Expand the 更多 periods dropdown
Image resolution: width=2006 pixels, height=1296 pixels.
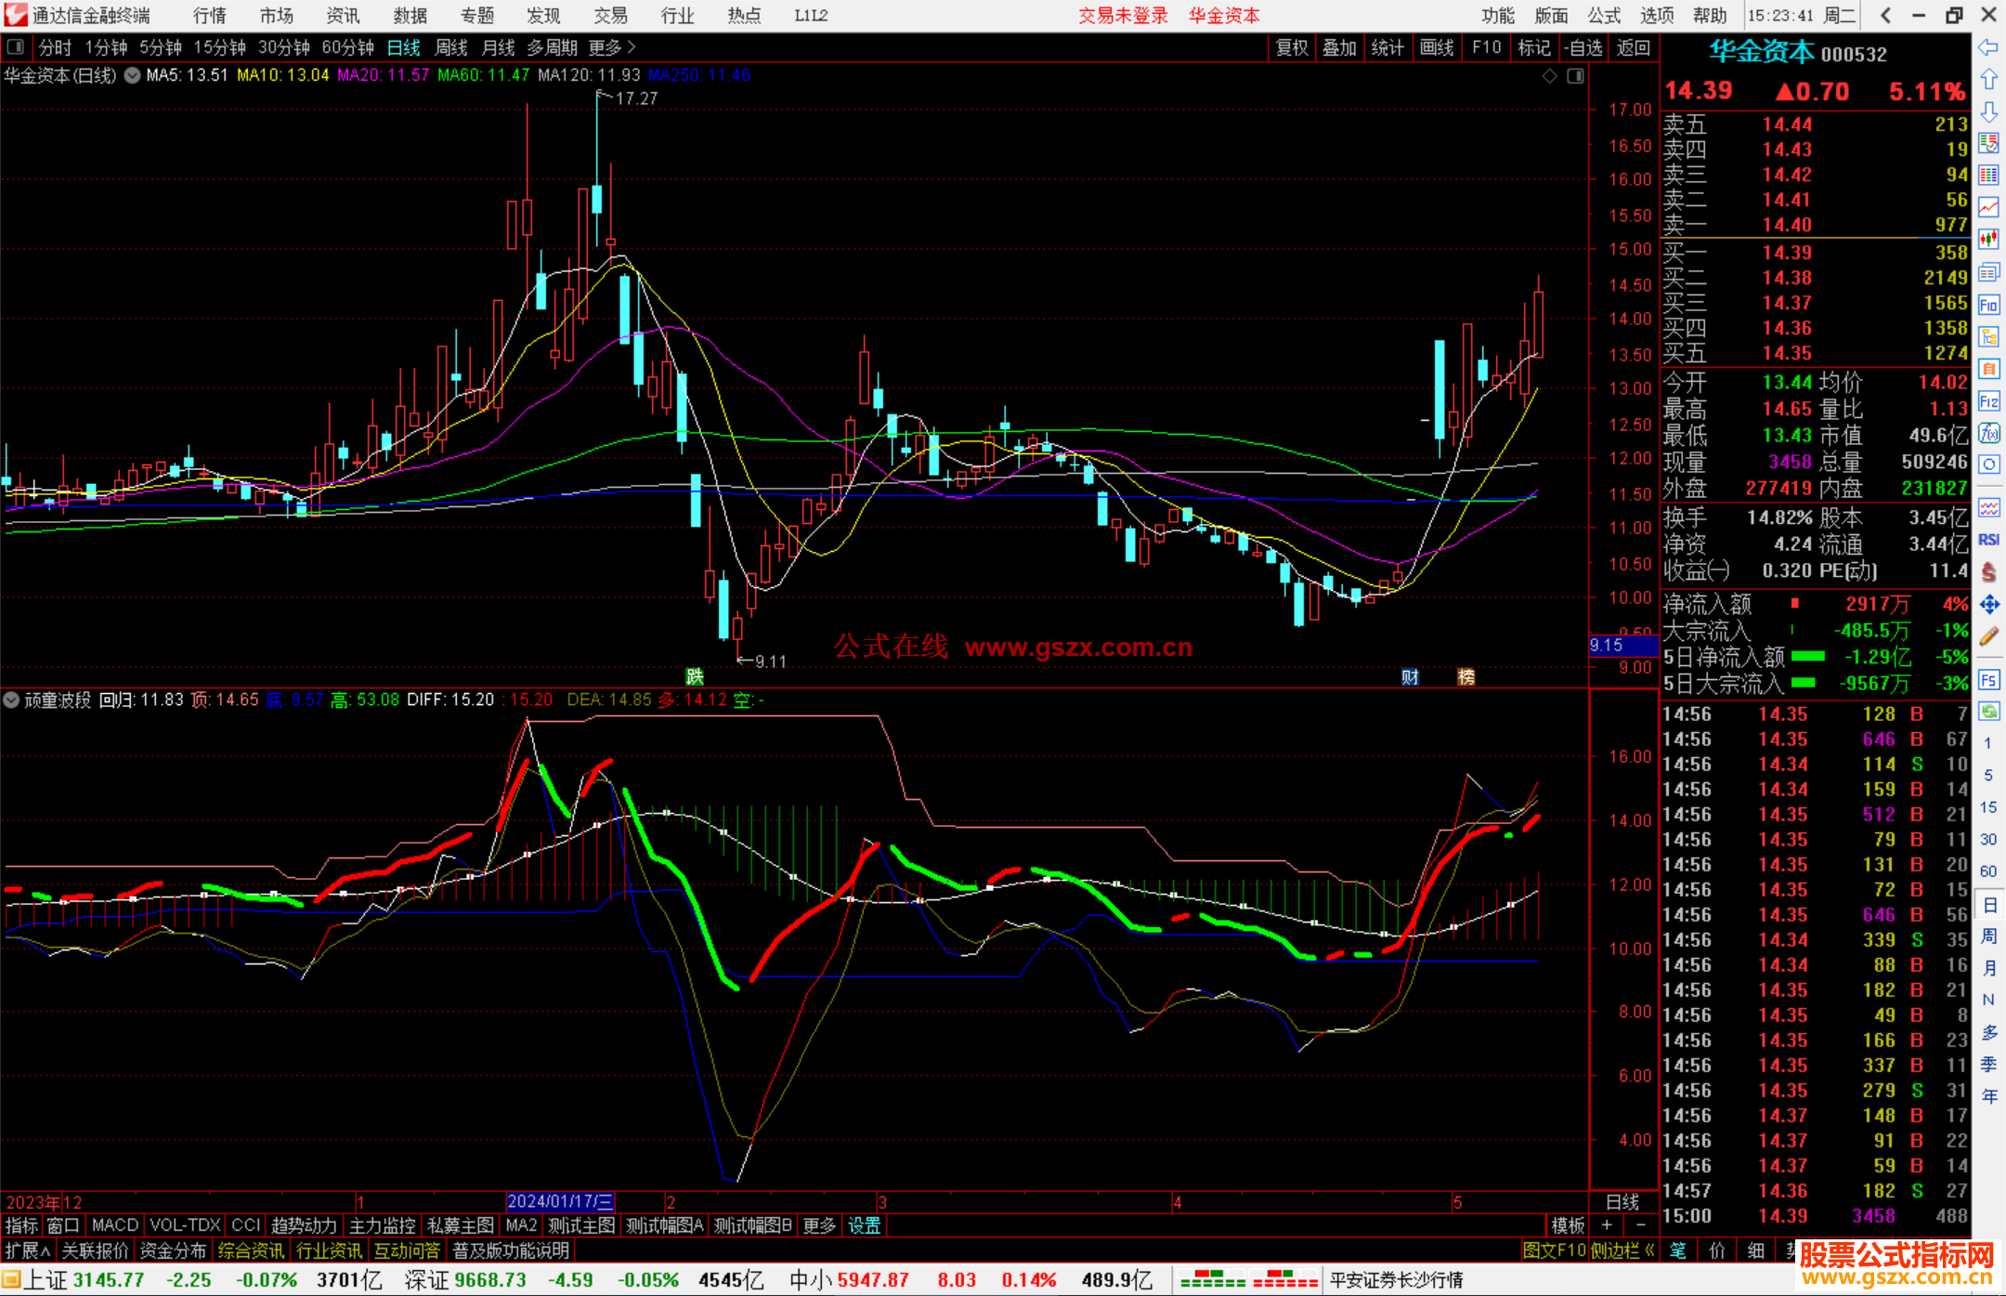[611, 47]
